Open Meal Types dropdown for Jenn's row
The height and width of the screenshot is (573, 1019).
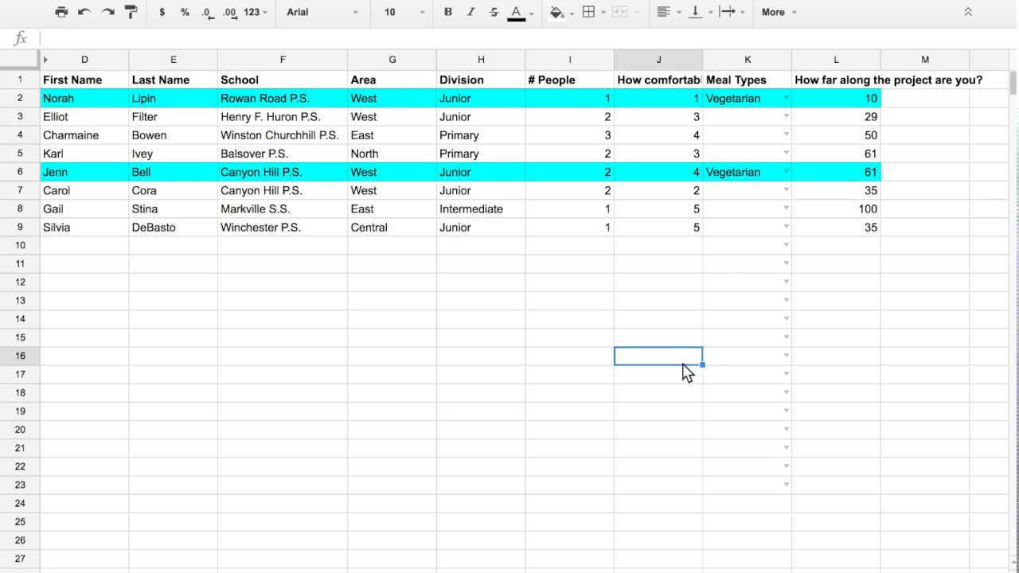(786, 172)
